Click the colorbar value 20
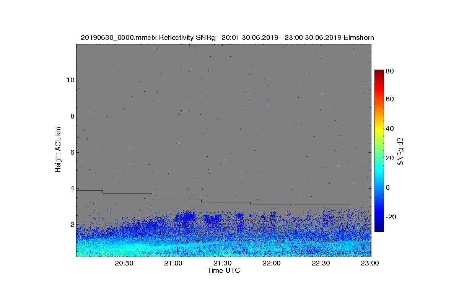Viewport: 459px width, 306px height. (390, 158)
